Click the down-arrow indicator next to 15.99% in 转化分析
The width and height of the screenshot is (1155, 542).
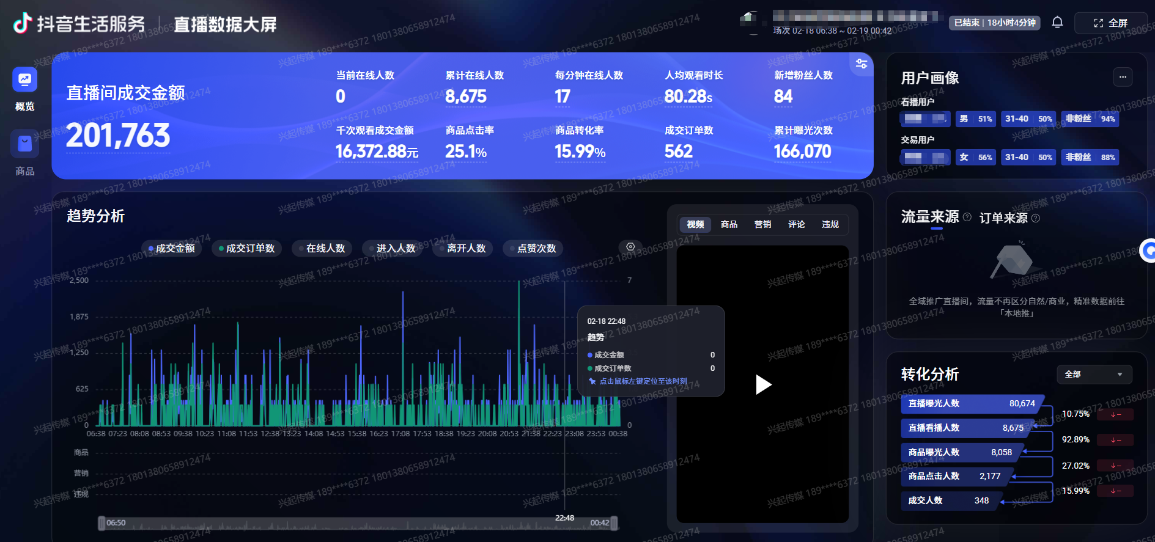pyautogui.click(x=1115, y=491)
